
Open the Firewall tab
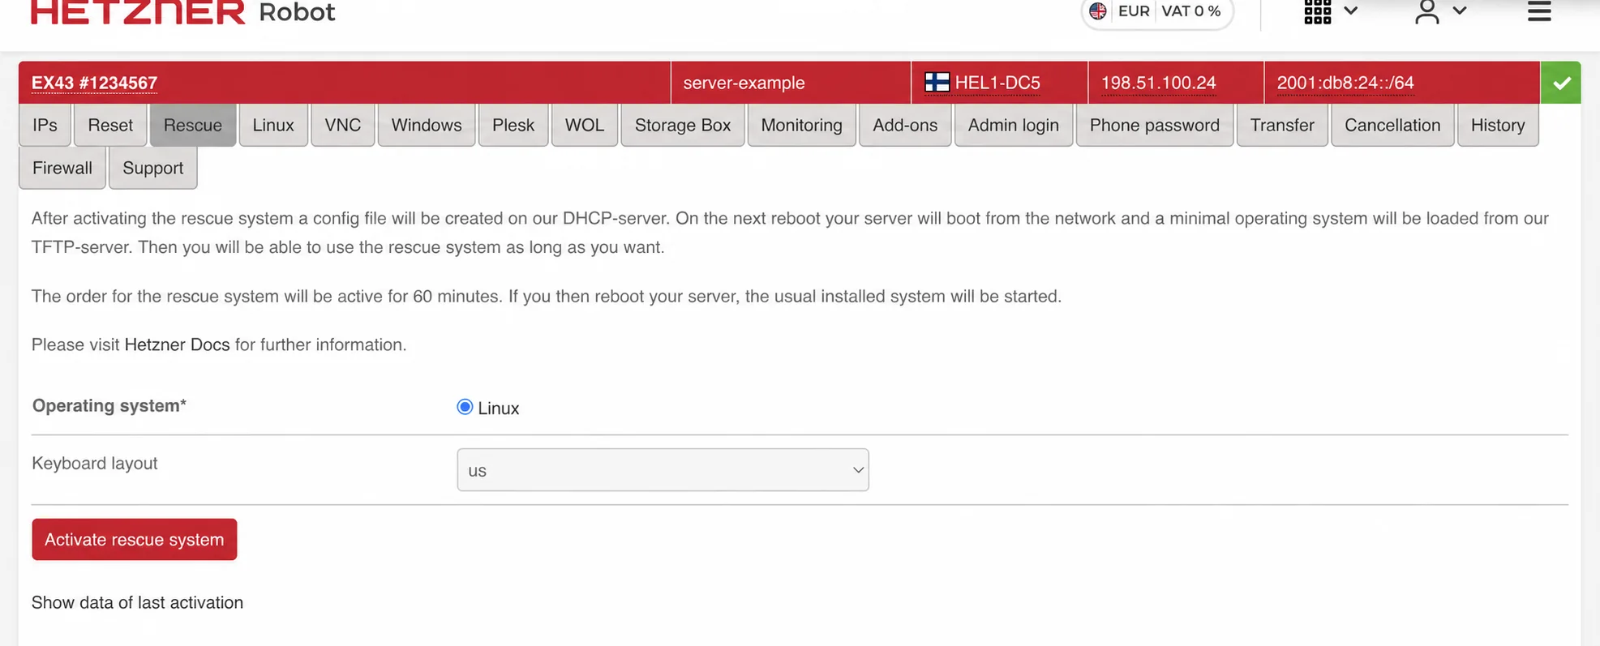tap(62, 168)
